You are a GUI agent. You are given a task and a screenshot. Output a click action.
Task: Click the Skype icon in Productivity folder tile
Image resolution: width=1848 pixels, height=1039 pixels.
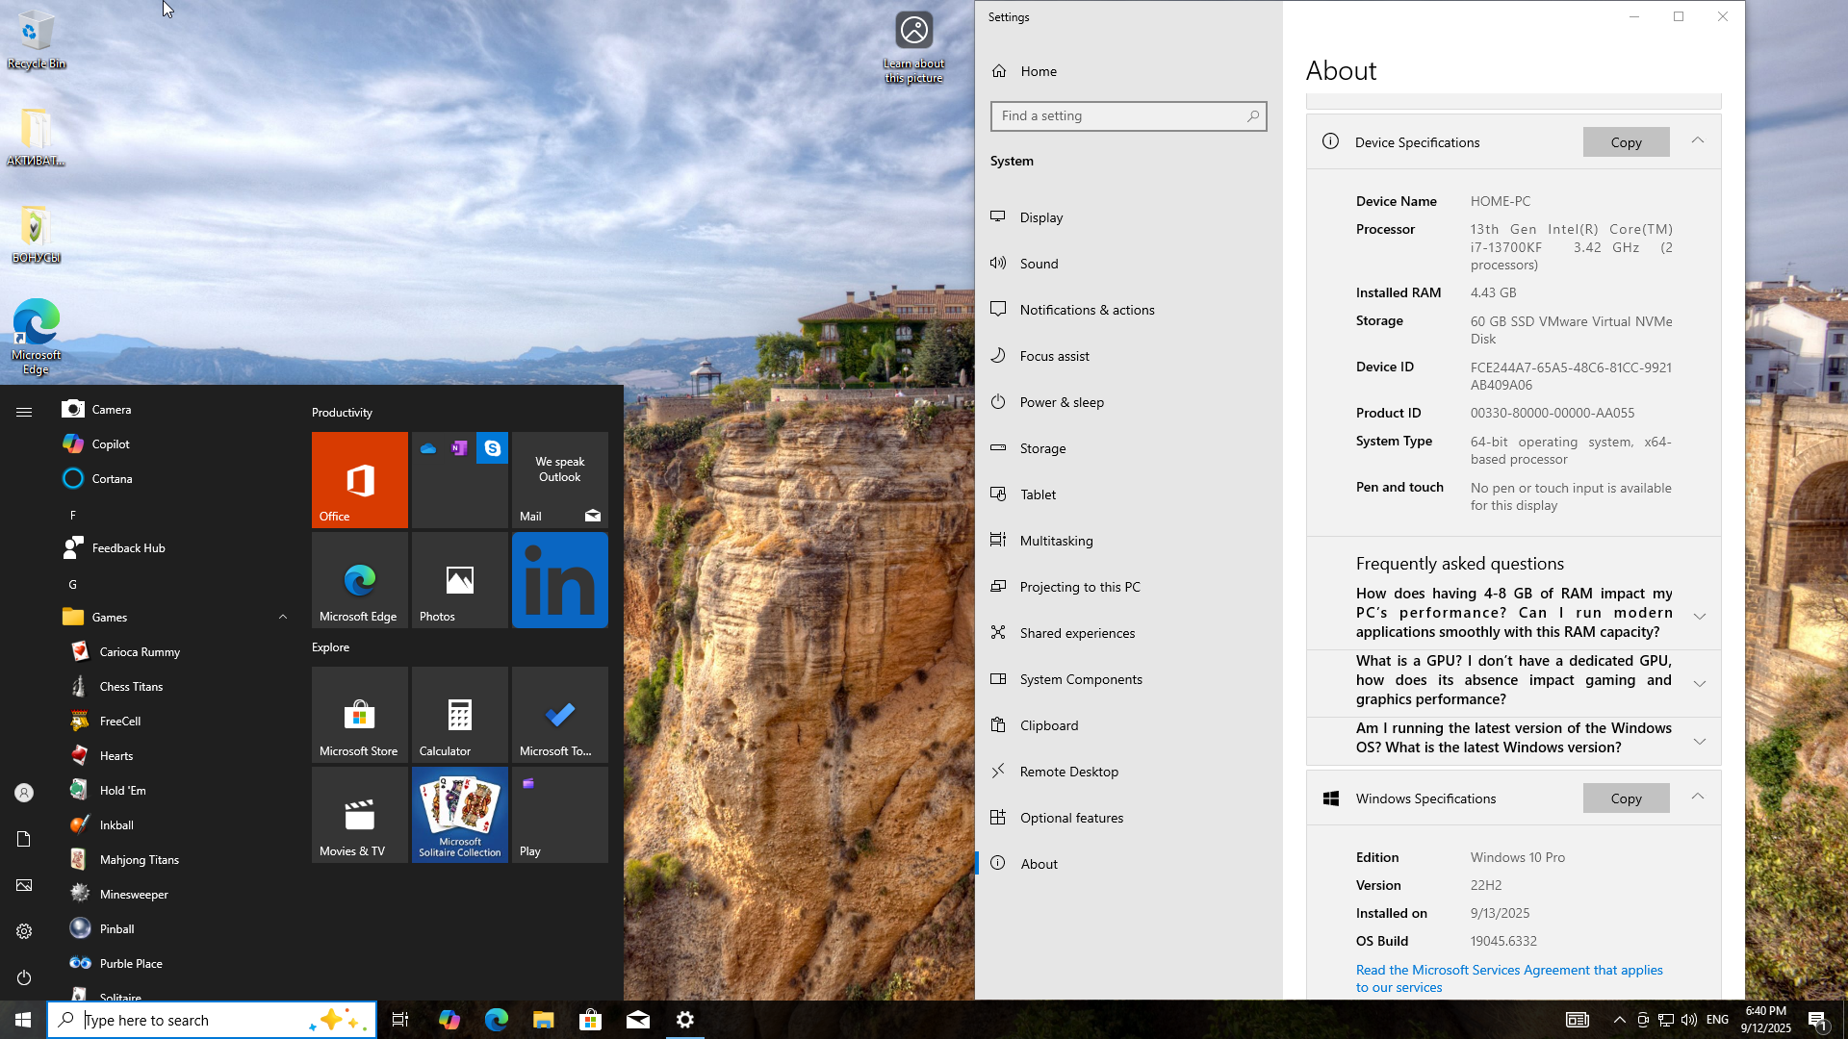tap(492, 448)
